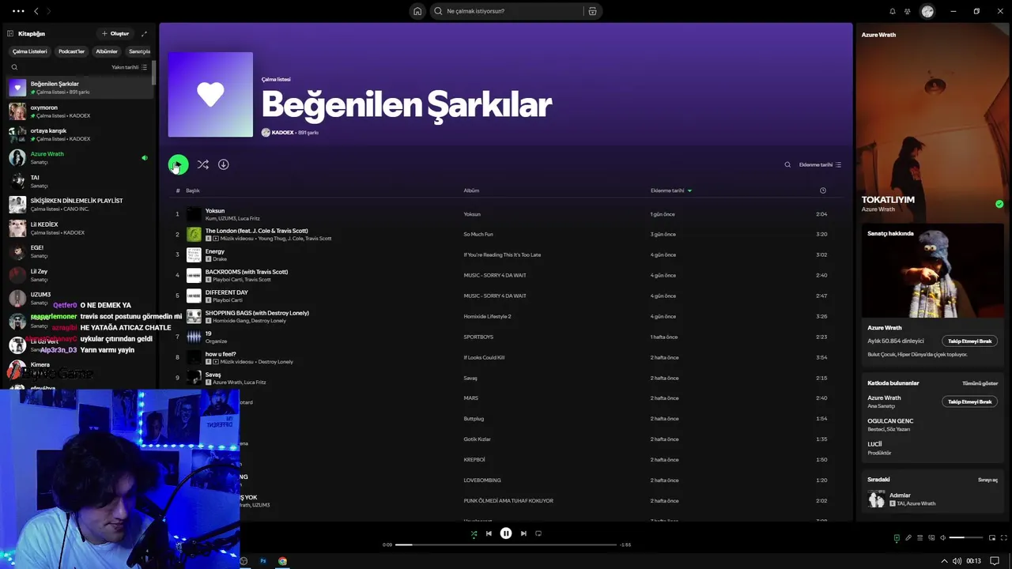Open ortaya karışık playlist in library
This screenshot has height=569, width=1012.
(79, 134)
